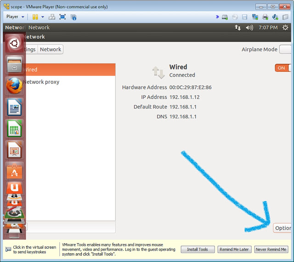Viewport: 294px width, 262px height.
Task: Launch LibreOffice Writer
Action: 14,107
